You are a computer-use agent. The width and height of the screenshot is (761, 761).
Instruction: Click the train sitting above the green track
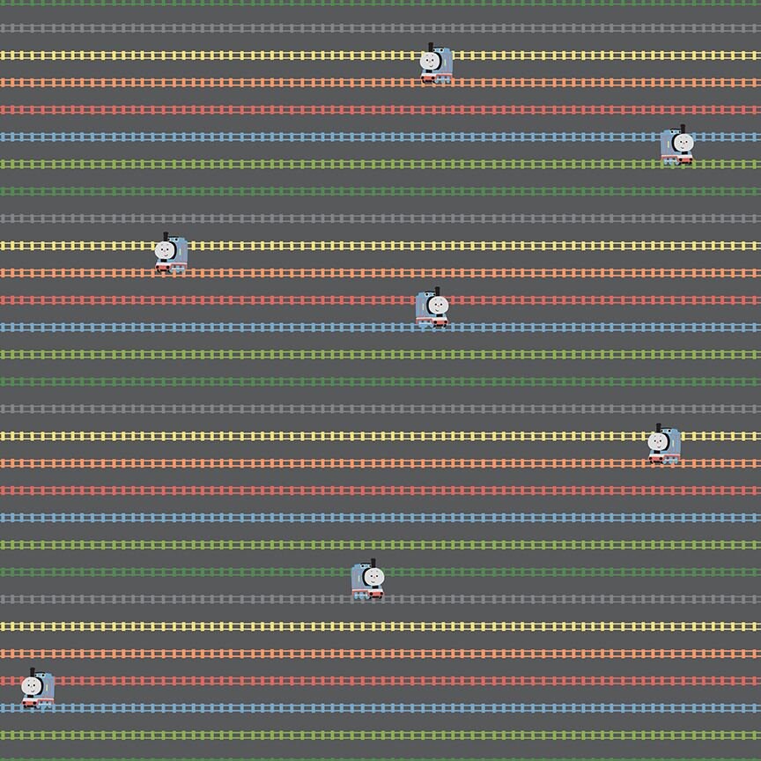pos(366,581)
